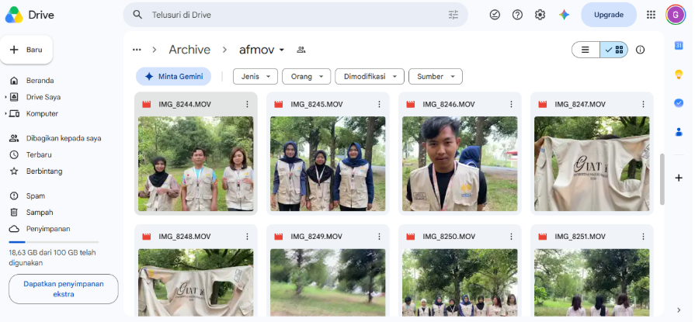Image resolution: width=695 pixels, height=322 pixels.
Task: Select the IMG_8250.MOV video thumbnail
Action: [460, 282]
